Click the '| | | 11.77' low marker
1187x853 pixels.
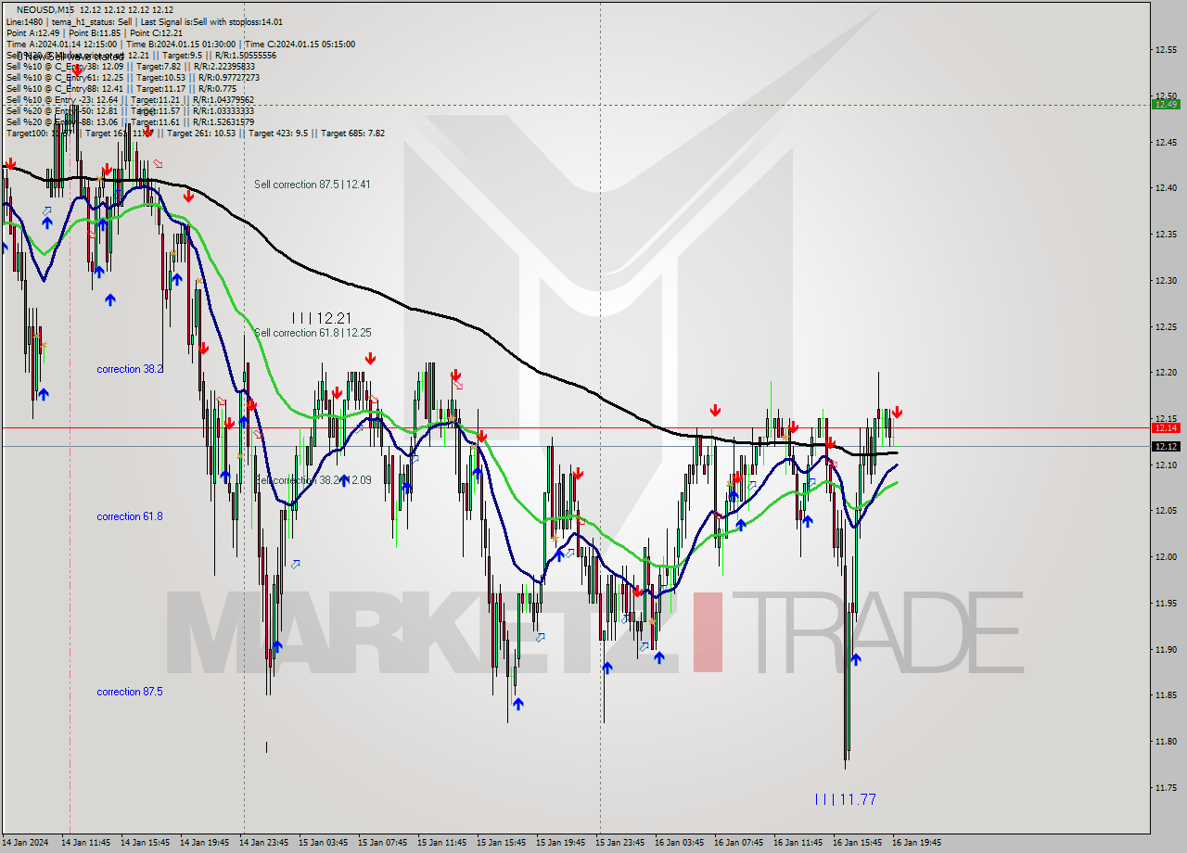(845, 799)
